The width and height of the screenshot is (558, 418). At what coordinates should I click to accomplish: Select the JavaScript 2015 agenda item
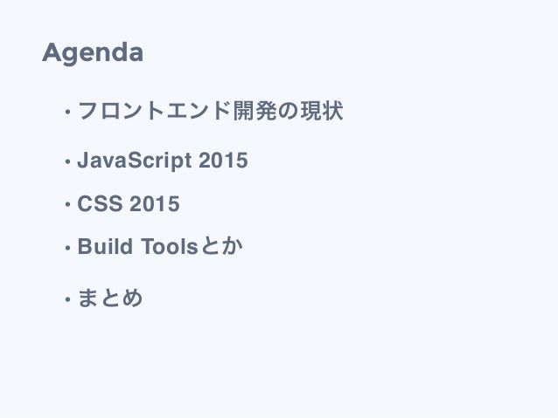click(163, 161)
